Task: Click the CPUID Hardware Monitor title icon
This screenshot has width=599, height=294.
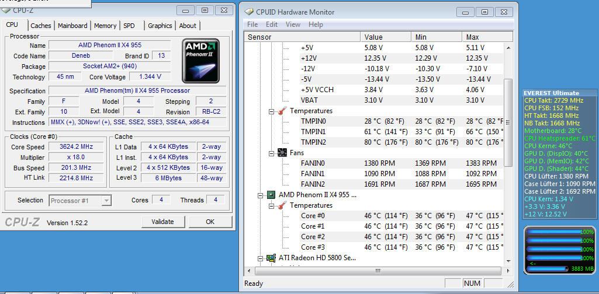Action: tap(249, 12)
